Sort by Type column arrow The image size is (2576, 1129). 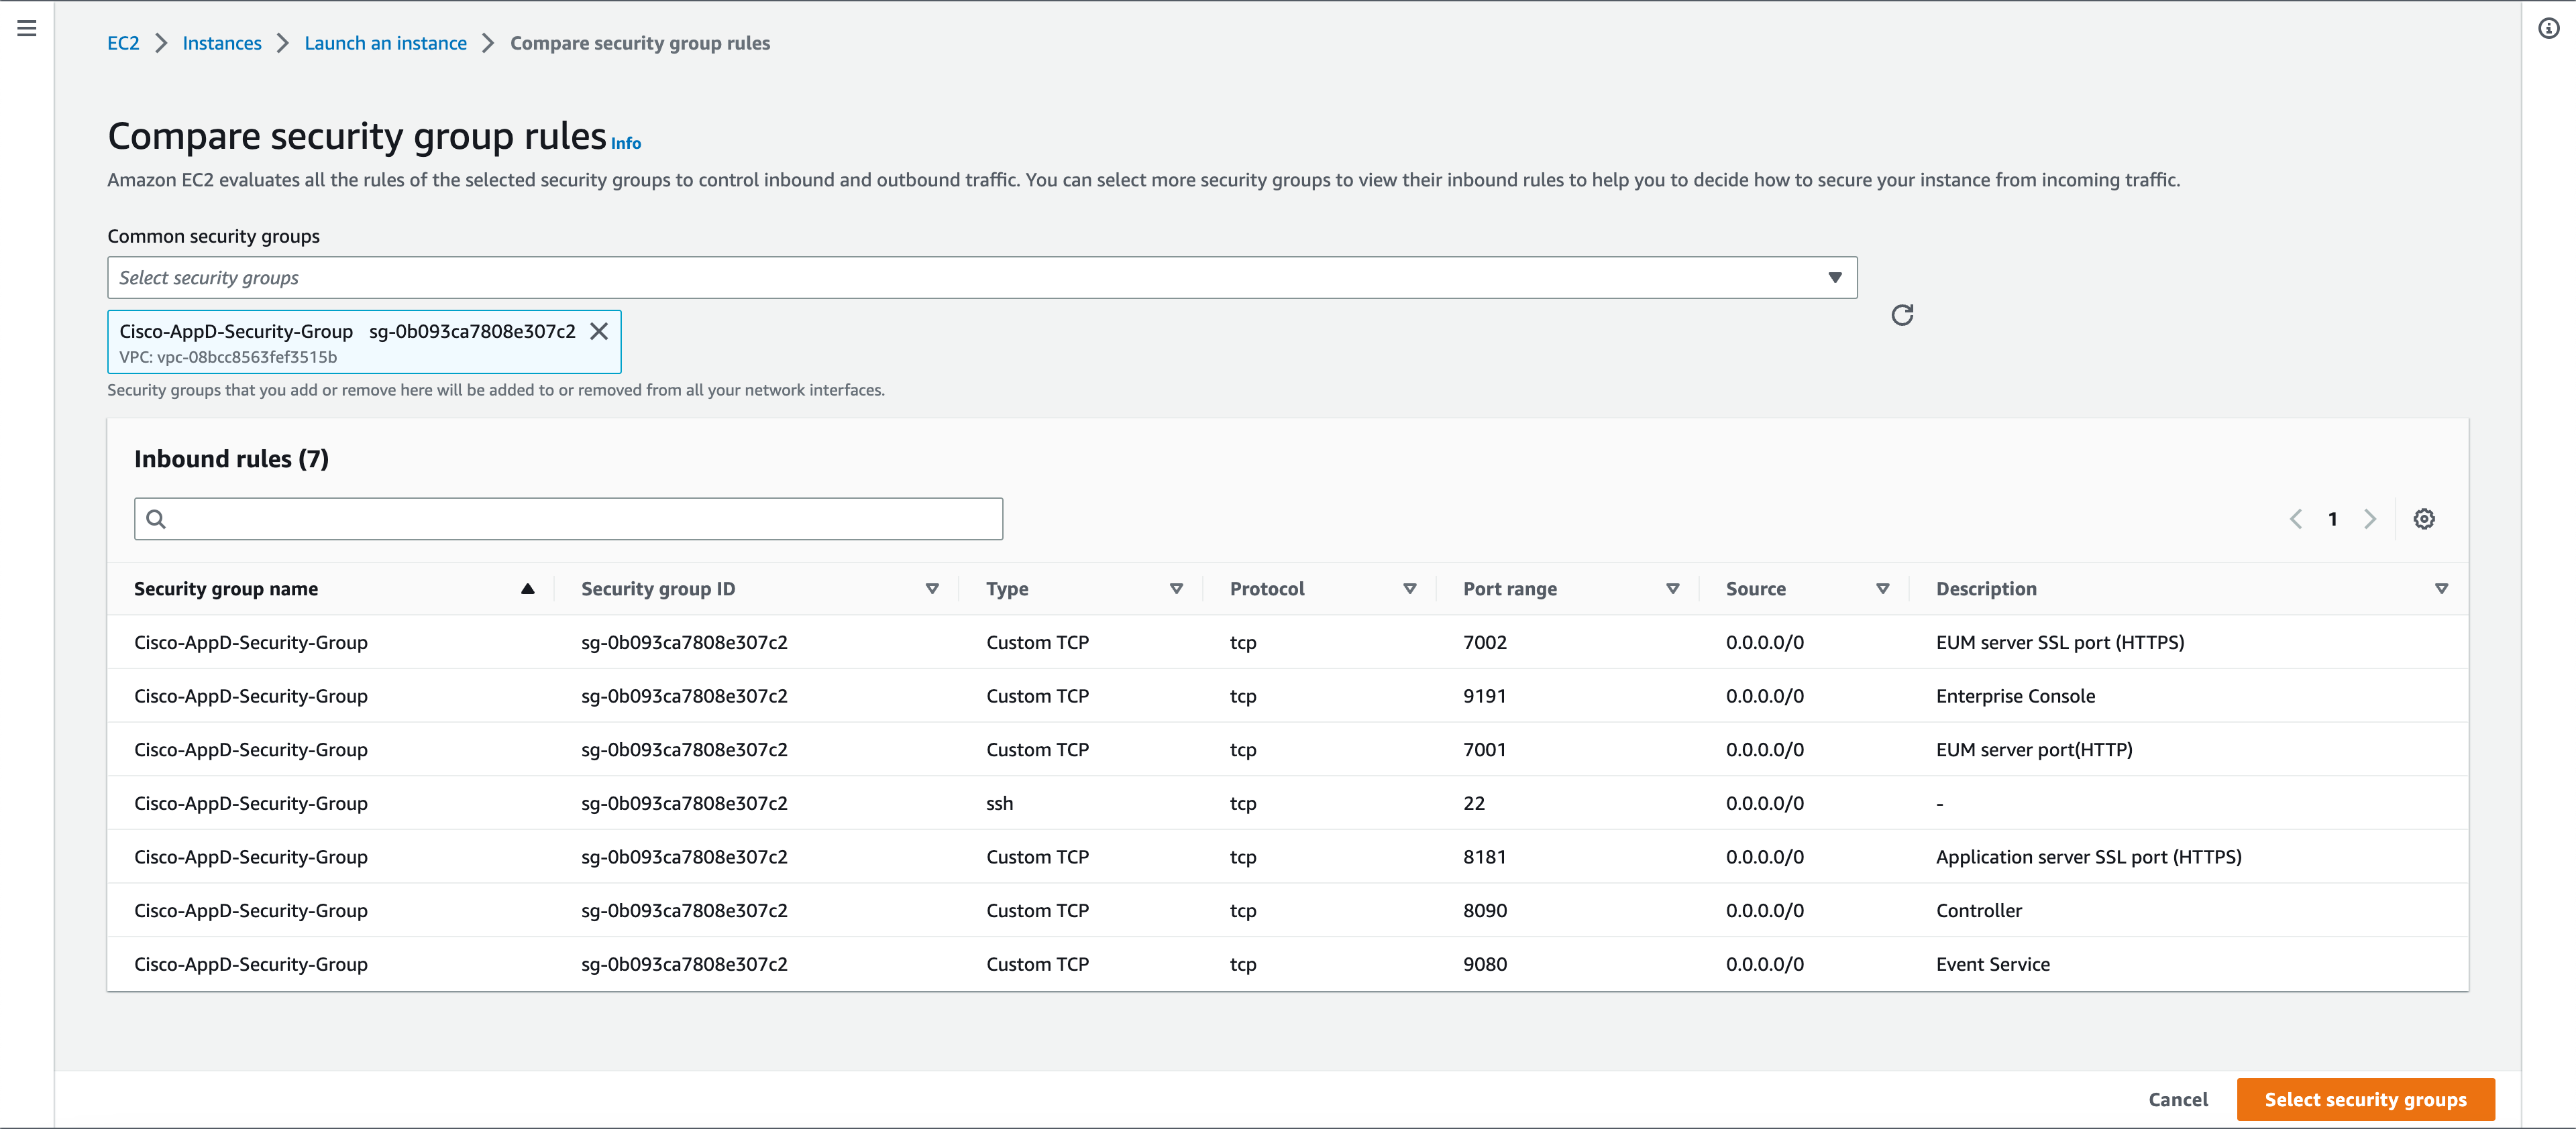(1176, 589)
